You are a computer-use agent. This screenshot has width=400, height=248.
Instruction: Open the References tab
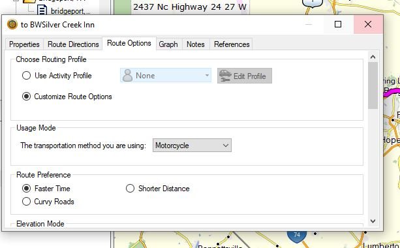(x=232, y=44)
